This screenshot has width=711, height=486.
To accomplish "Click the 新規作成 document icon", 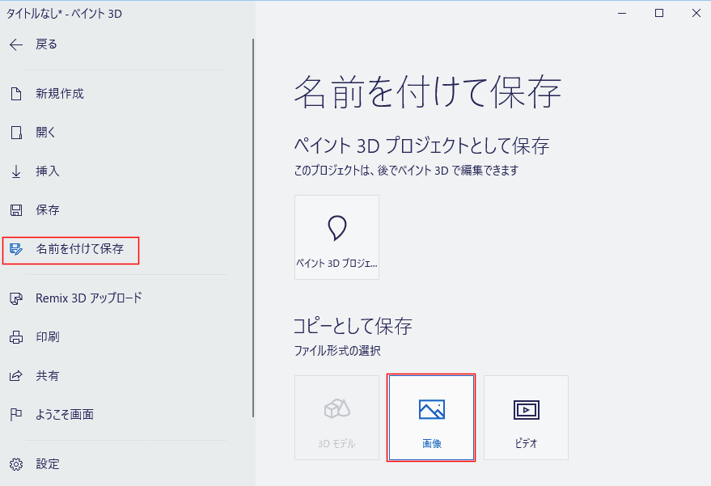I will click(16, 94).
